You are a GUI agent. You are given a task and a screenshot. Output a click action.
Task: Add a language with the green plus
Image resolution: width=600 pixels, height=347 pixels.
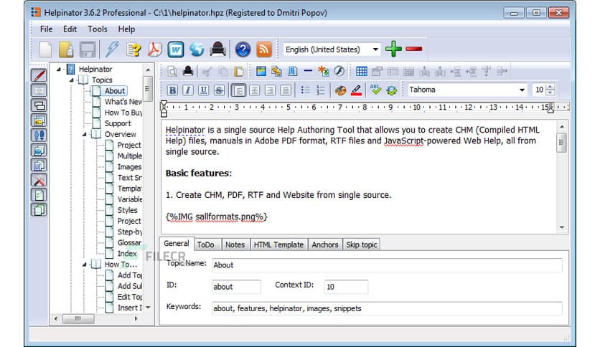point(393,49)
